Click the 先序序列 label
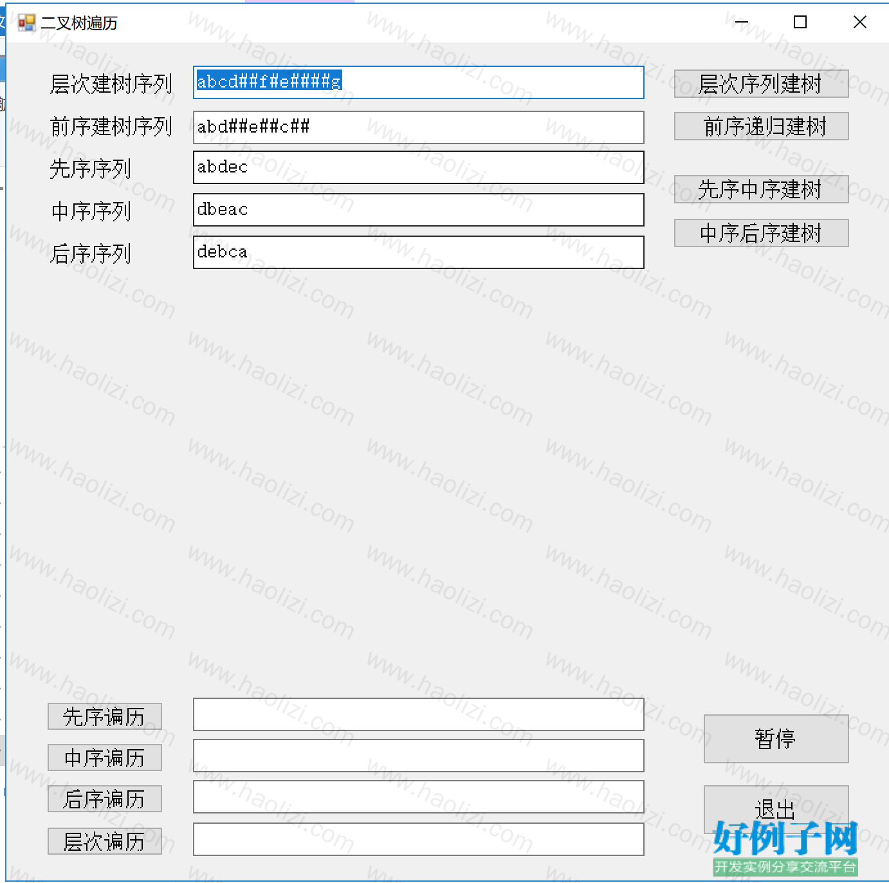The width and height of the screenshot is (889, 883). tap(91, 169)
